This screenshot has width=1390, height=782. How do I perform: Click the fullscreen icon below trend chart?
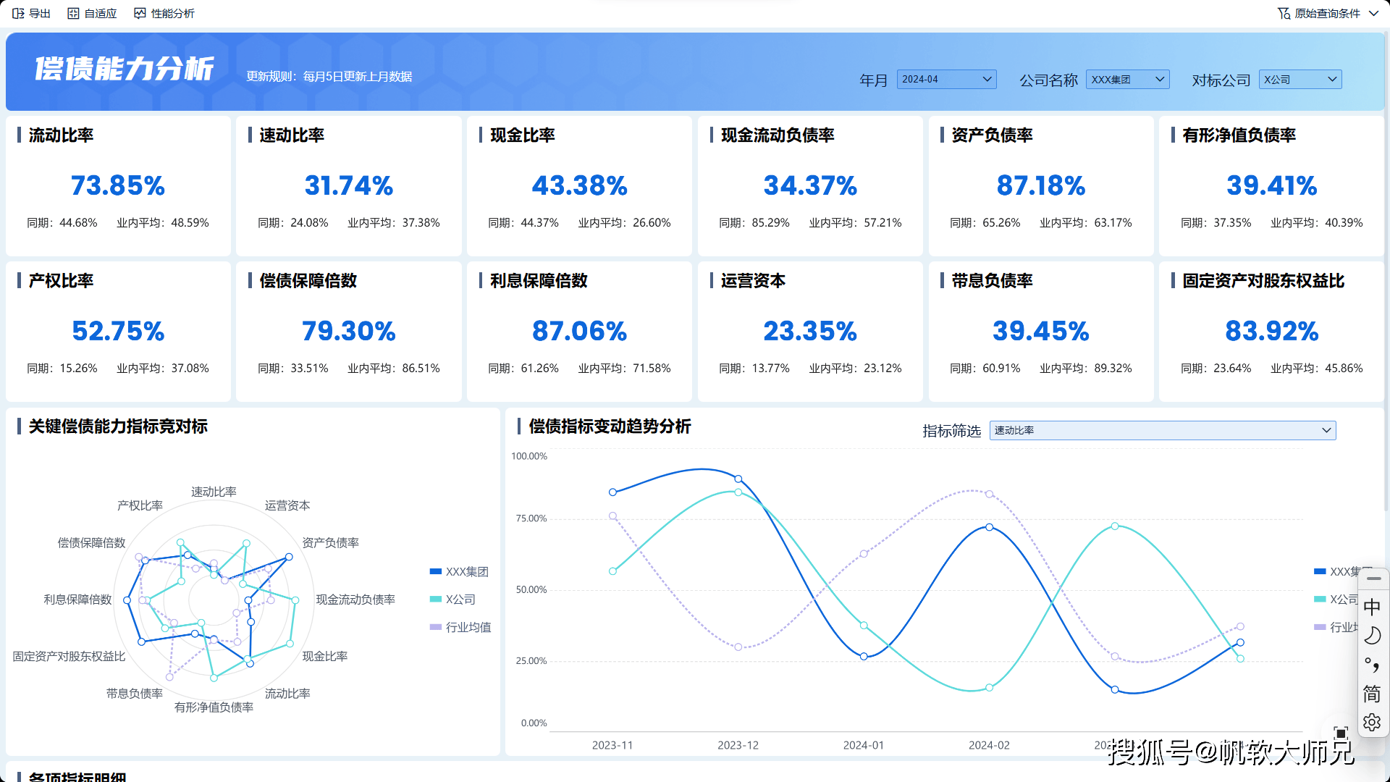point(1341,733)
